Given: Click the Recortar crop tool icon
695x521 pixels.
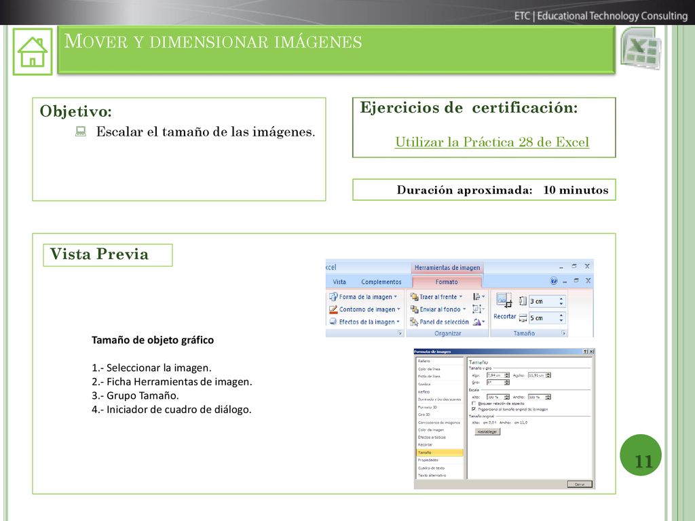Looking at the screenshot, I should tap(504, 300).
